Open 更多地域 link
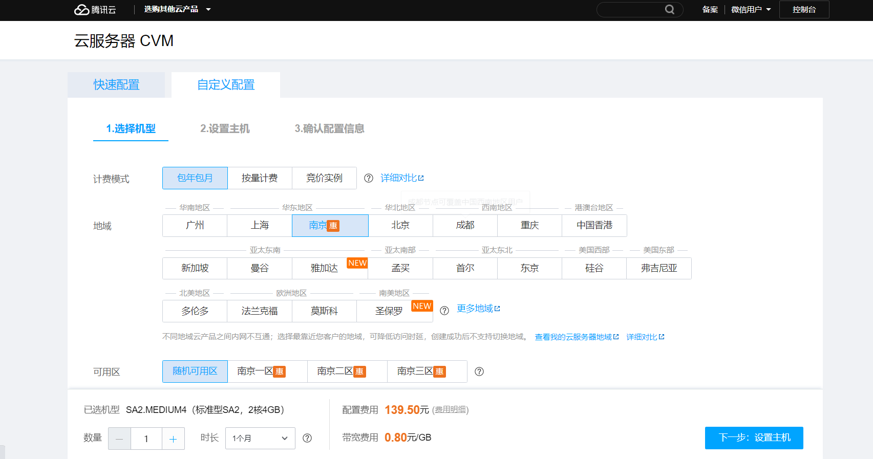Screen dimensions: 873x459 point(478,309)
